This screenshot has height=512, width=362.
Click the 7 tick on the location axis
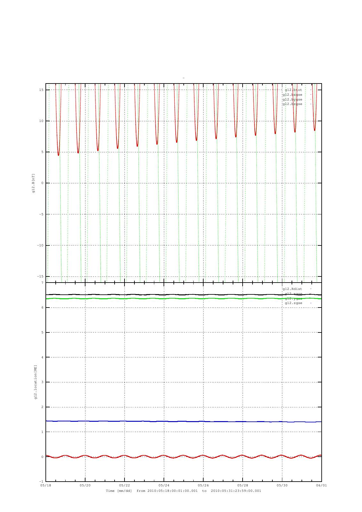[x=42, y=283]
